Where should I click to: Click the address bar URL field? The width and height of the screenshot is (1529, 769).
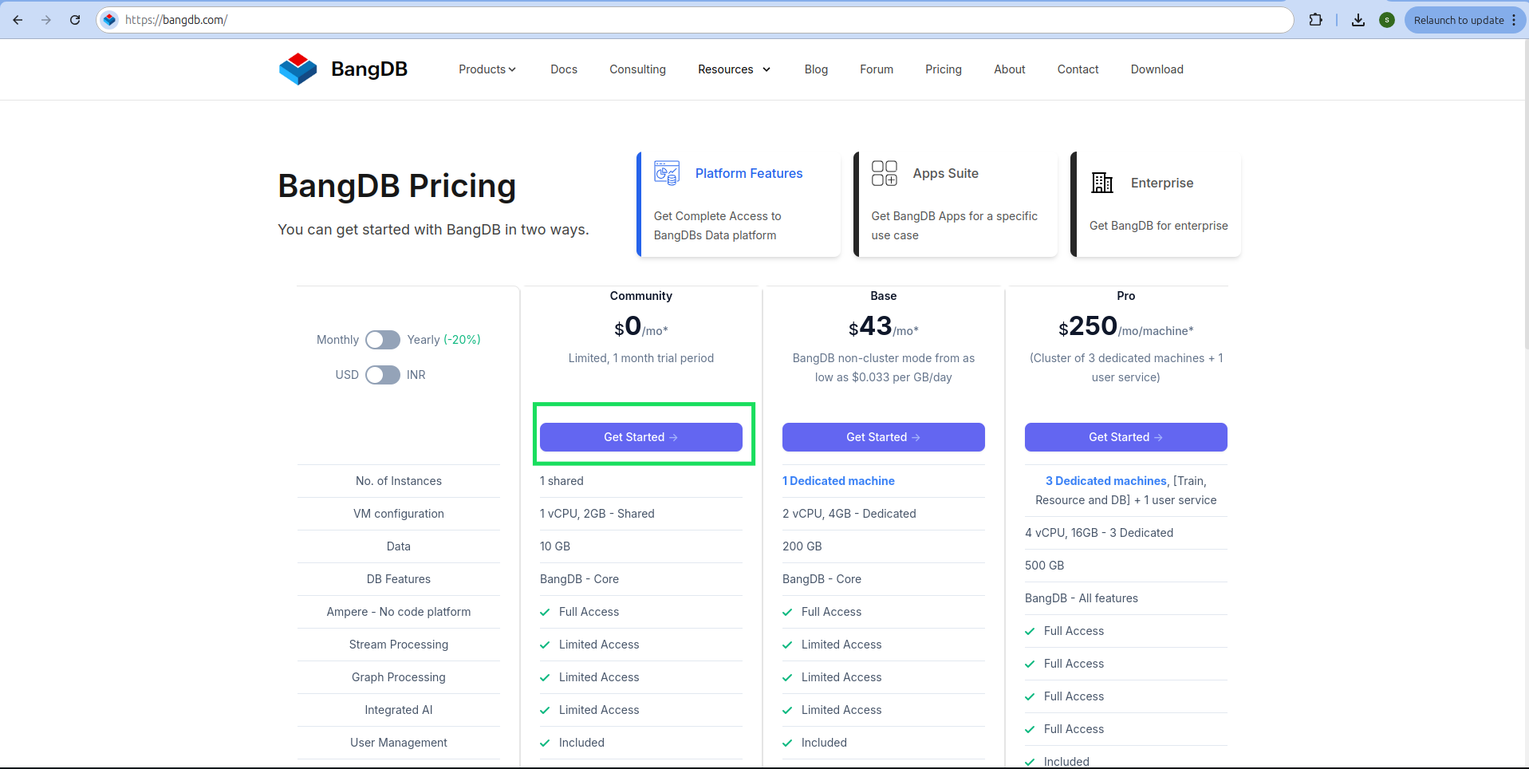click(x=694, y=20)
